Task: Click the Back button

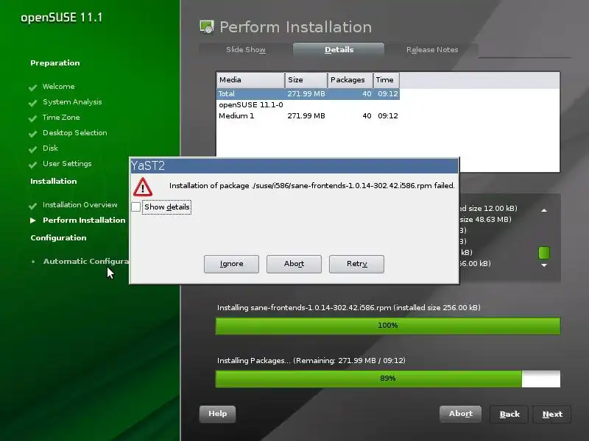Action: click(x=509, y=415)
